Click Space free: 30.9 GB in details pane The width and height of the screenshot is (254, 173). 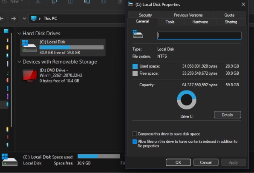[x=72, y=163]
